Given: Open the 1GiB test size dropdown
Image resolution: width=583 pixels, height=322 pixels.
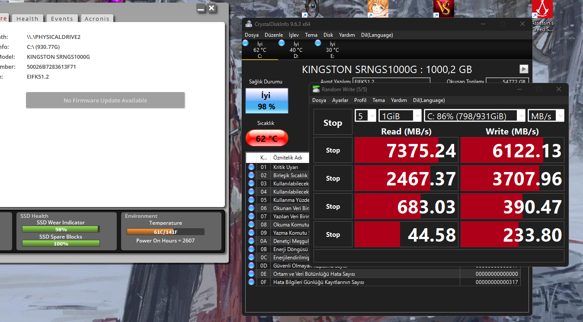Looking at the screenshot, I should coord(400,116).
